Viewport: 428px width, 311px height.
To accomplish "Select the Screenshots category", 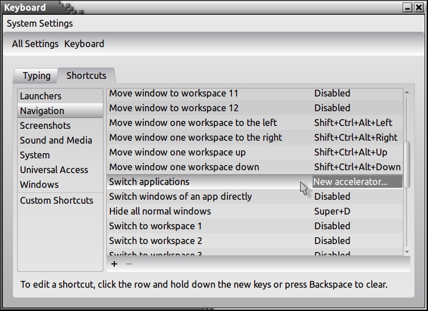I will (x=45, y=125).
